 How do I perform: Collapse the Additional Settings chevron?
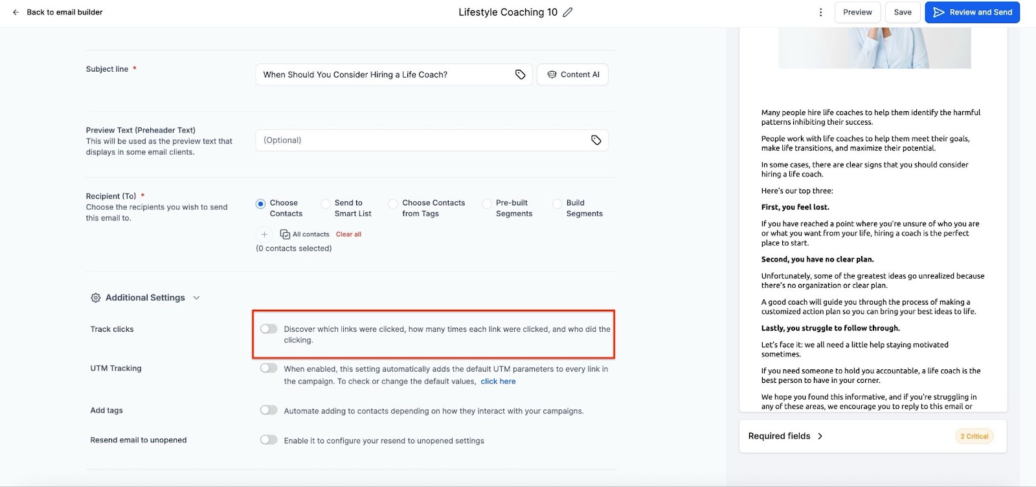click(x=196, y=298)
